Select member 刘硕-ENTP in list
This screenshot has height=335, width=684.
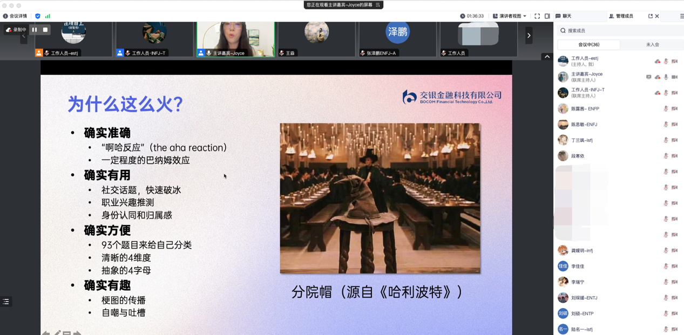(619, 313)
